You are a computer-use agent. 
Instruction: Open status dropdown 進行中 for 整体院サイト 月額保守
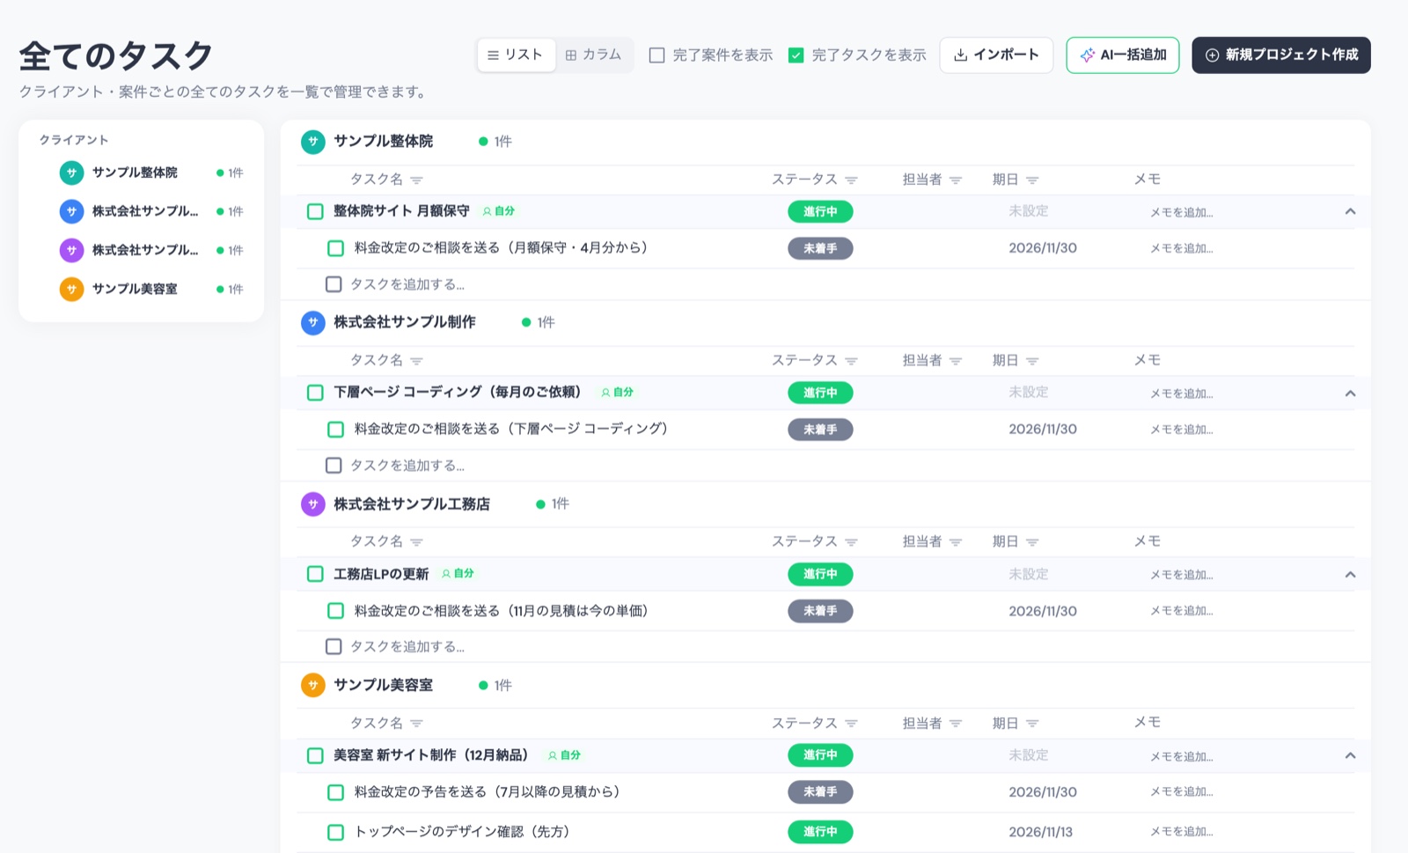coord(820,212)
